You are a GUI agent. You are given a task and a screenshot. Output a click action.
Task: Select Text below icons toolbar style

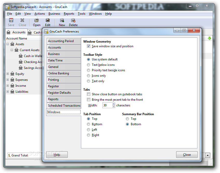point(88,65)
